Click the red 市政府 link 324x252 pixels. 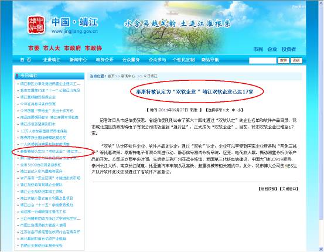(72, 48)
